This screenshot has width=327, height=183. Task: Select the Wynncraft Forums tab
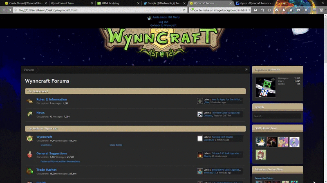(210, 3)
